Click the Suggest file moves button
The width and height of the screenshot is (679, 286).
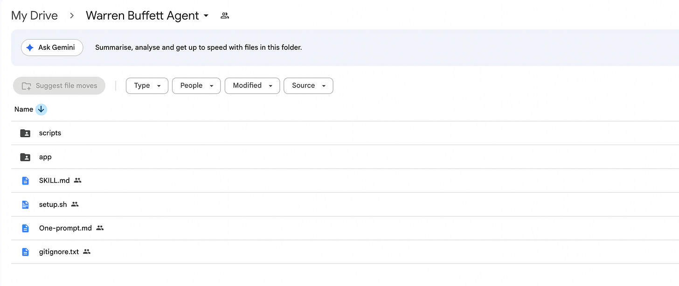[59, 86]
